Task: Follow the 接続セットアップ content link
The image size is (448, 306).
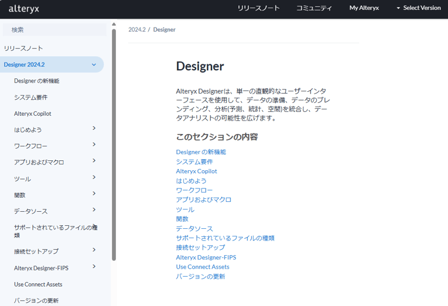Action: coord(200,247)
